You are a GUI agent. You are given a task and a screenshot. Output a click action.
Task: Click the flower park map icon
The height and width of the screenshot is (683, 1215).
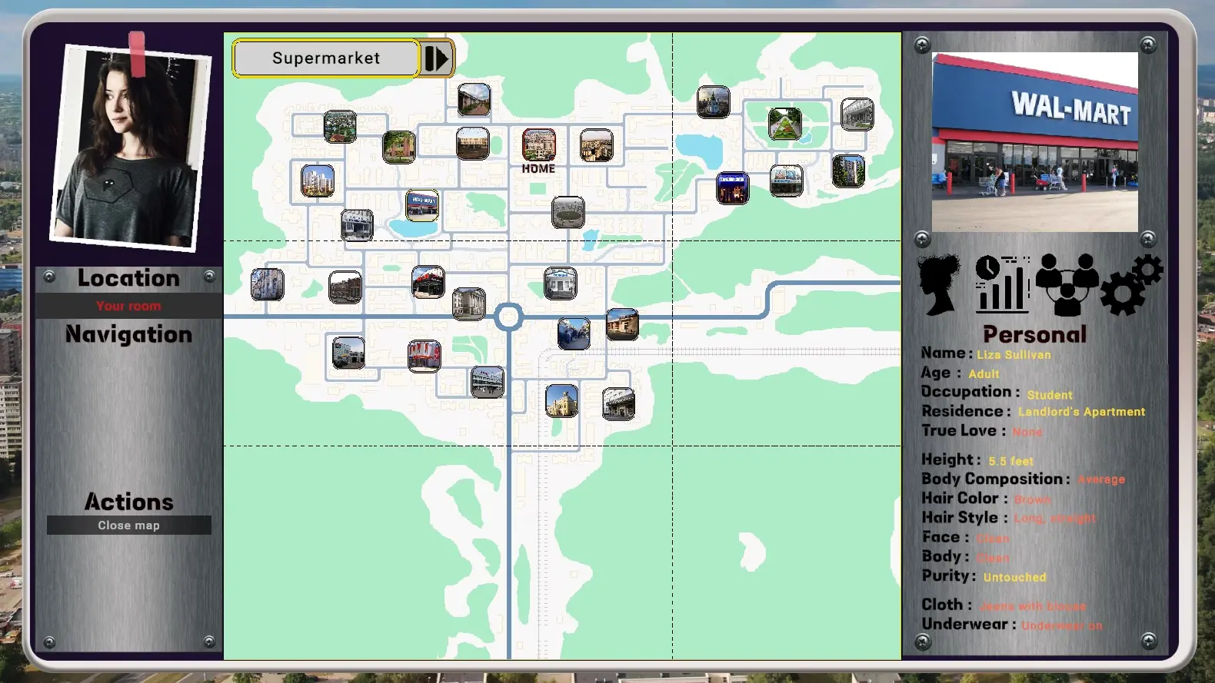(785, 124)
